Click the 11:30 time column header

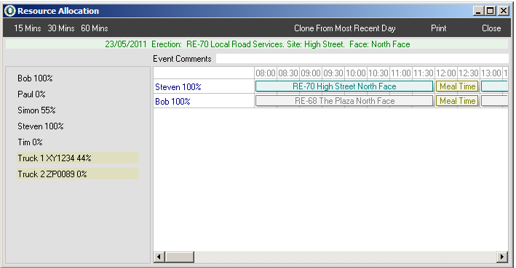tap(423, 73)
